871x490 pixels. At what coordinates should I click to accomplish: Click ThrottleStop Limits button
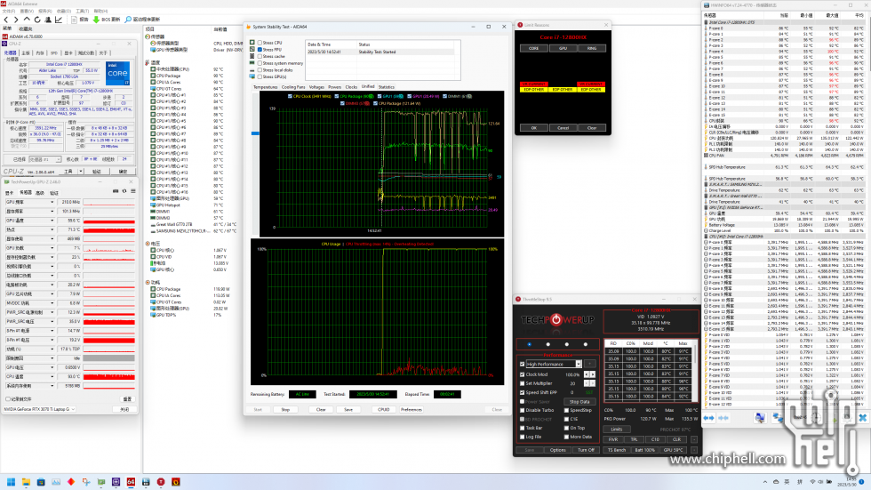pos(617,430)
